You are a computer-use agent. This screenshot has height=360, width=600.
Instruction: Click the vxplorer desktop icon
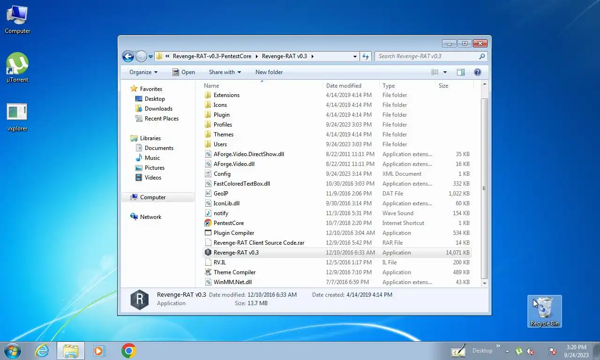[x=17, y=117]
